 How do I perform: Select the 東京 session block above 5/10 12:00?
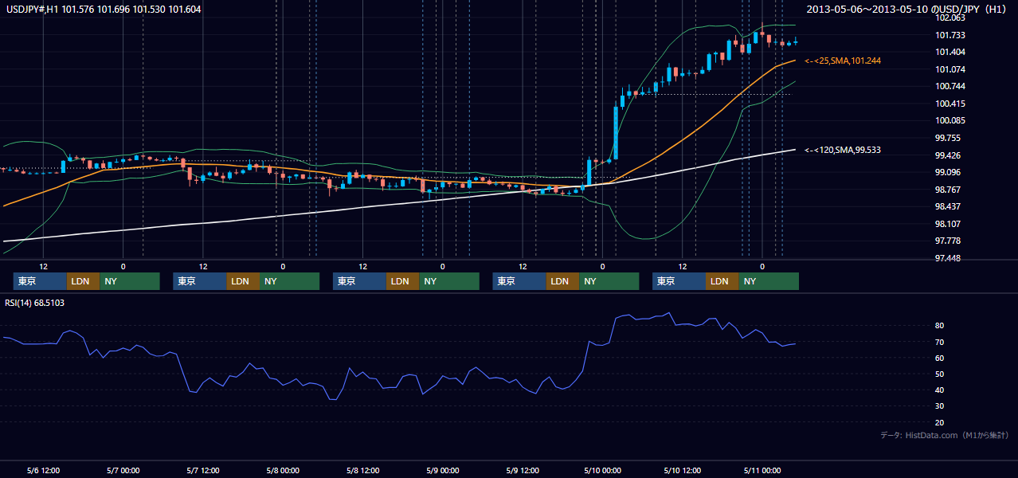tap(679, 281)
